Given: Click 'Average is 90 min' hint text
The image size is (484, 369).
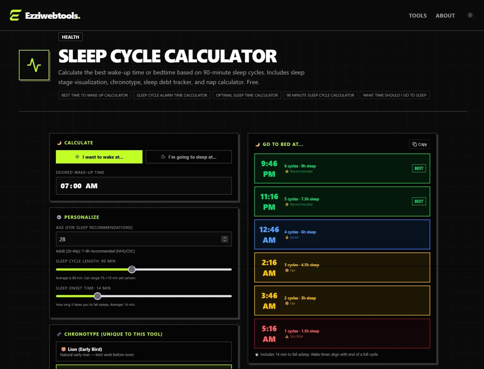Looking at the screenshot, I should pyautogui.click(x=96, y=278).
